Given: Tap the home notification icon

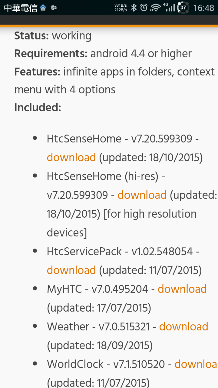Looking at the screenshot, I should point(43,8).
